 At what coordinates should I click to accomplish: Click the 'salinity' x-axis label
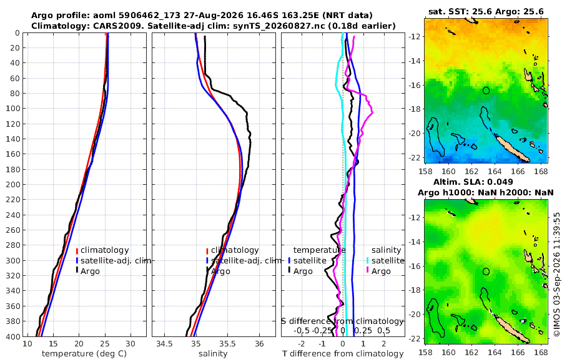click(213, 354)
